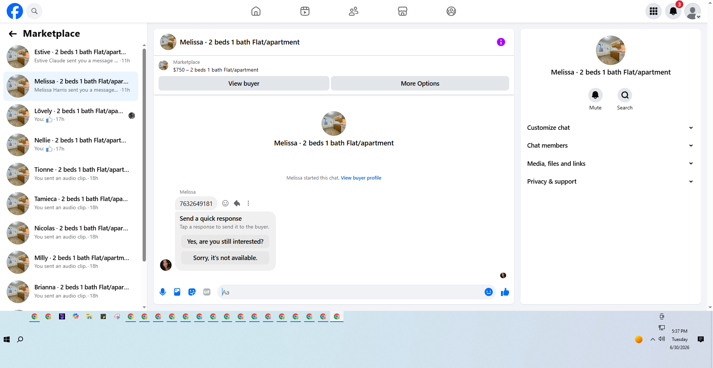Click the More Options button
The width and height of the screenshot is (713, 368).
[420, 83]
